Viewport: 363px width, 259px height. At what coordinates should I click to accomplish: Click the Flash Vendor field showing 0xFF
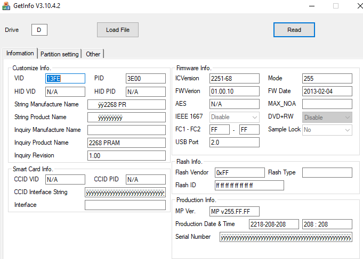(240, 173)
